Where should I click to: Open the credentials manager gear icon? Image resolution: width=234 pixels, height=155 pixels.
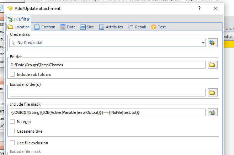coord(212,43)
